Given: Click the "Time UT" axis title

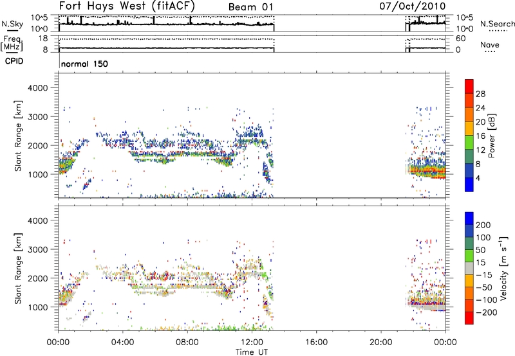Looking at the screenshot, I should (x=252, y=352).
